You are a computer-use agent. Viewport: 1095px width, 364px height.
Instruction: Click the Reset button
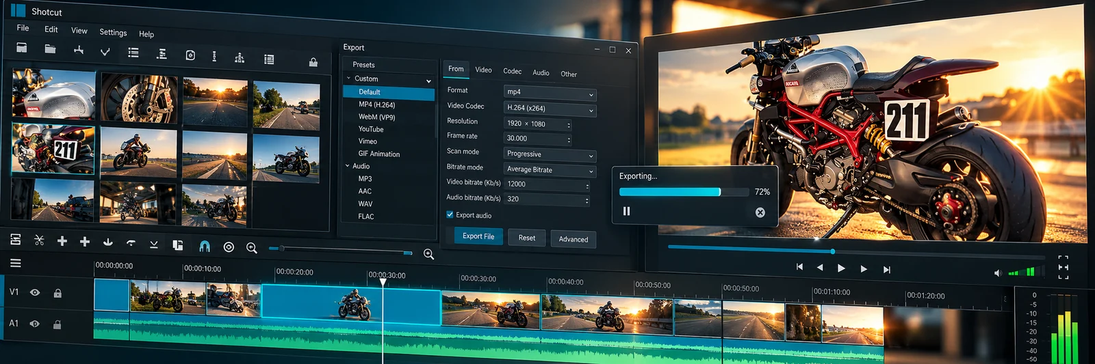[527, 238]
